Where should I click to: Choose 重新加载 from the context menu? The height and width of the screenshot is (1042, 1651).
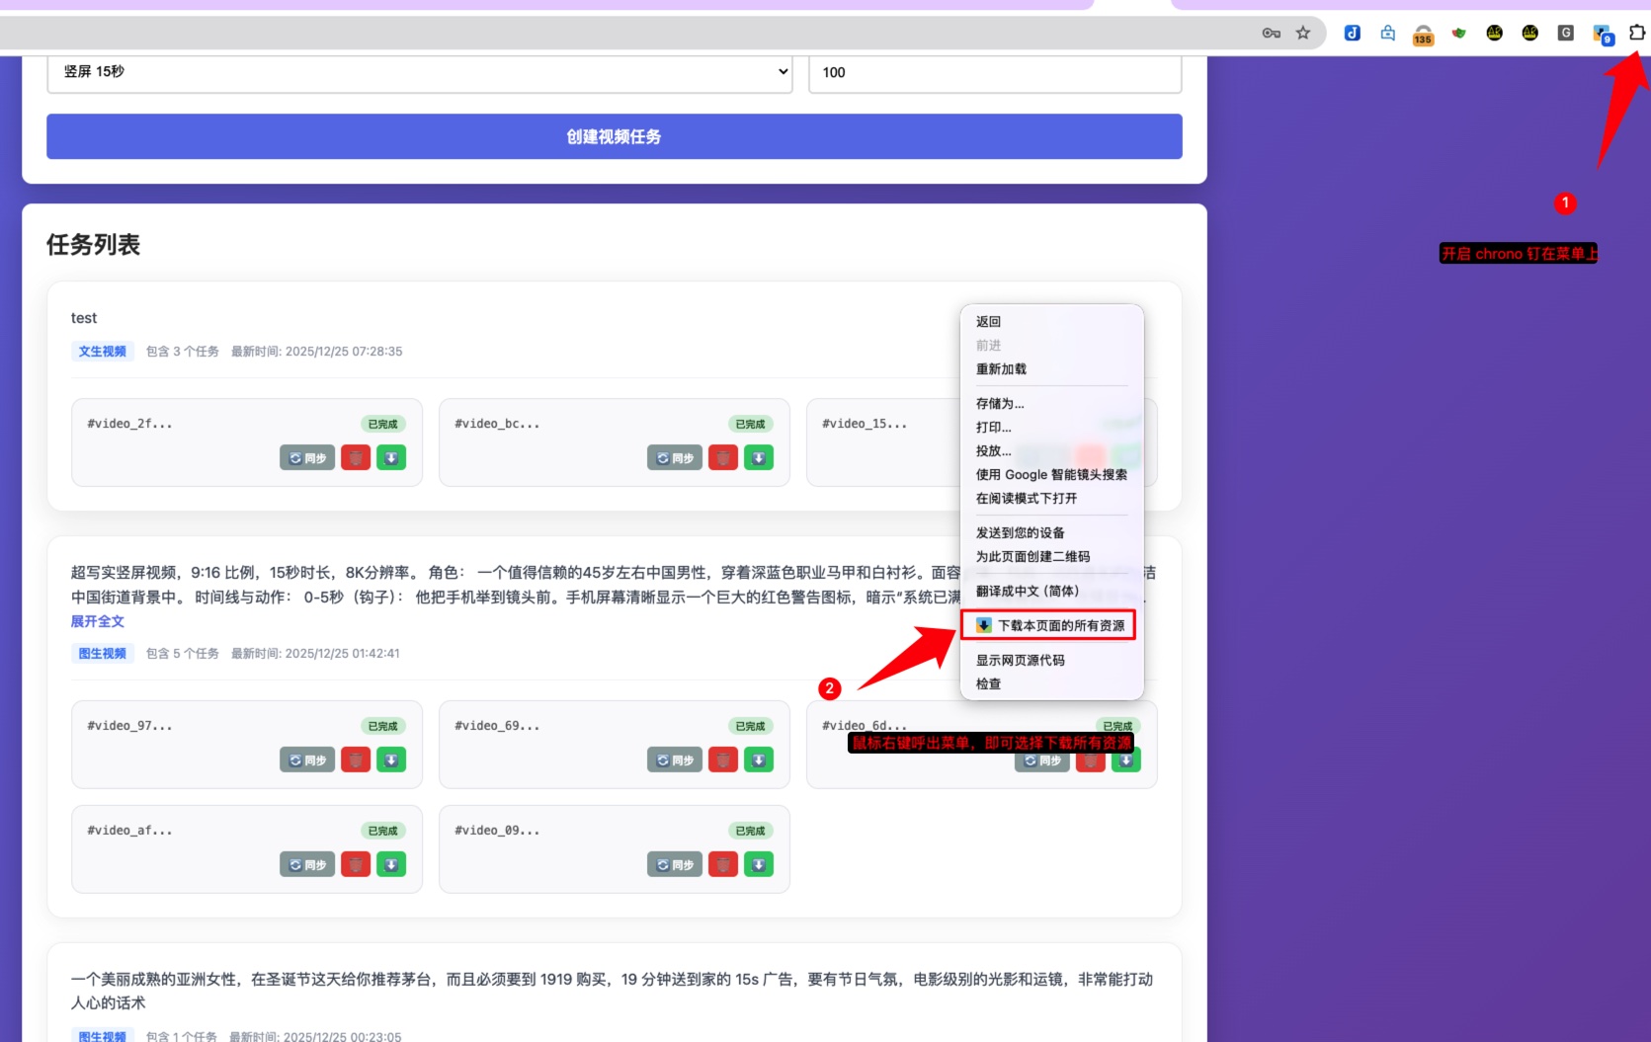[x=1001, y=369]
